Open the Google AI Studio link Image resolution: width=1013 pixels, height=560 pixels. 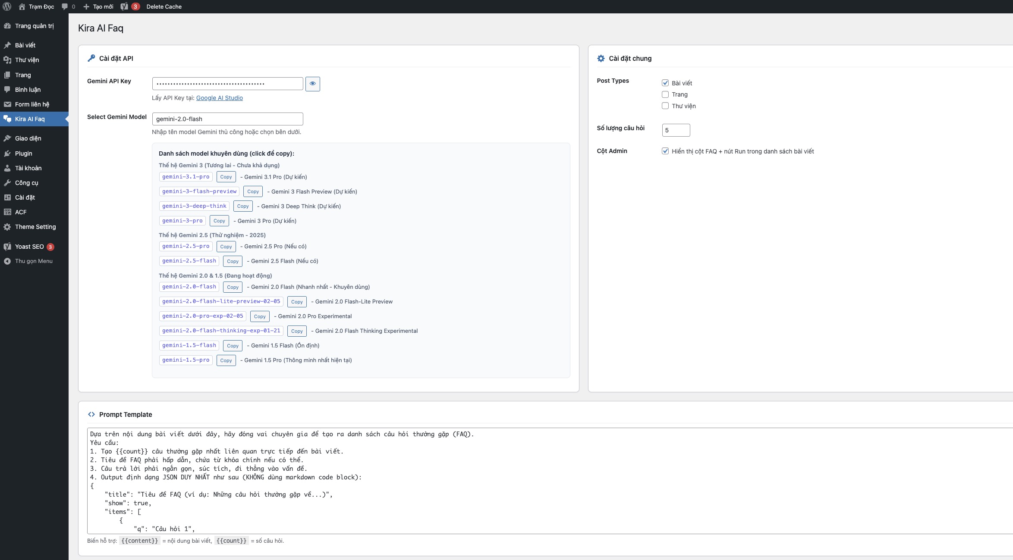click(219, 98)
